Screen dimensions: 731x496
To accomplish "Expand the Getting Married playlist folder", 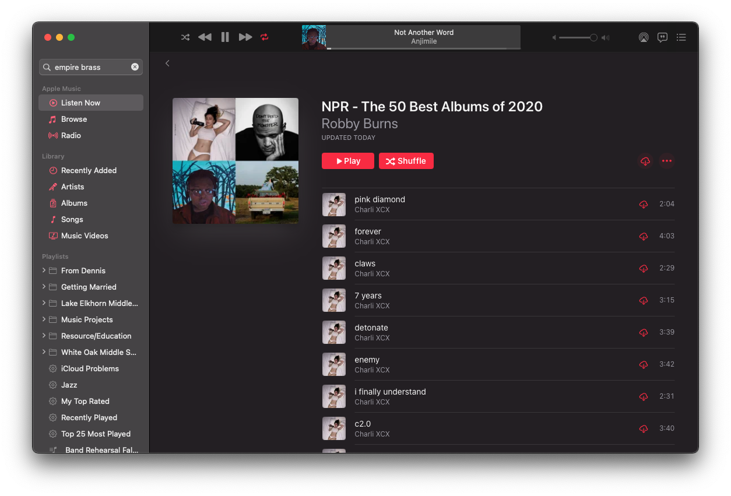I will (x=44, y=287).
